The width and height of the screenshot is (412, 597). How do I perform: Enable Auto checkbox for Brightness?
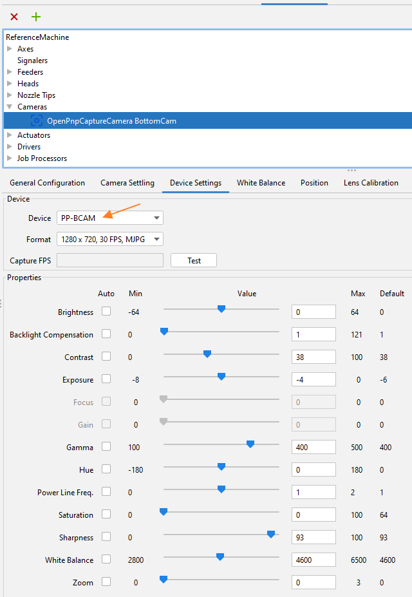click(x=106, y=311)
